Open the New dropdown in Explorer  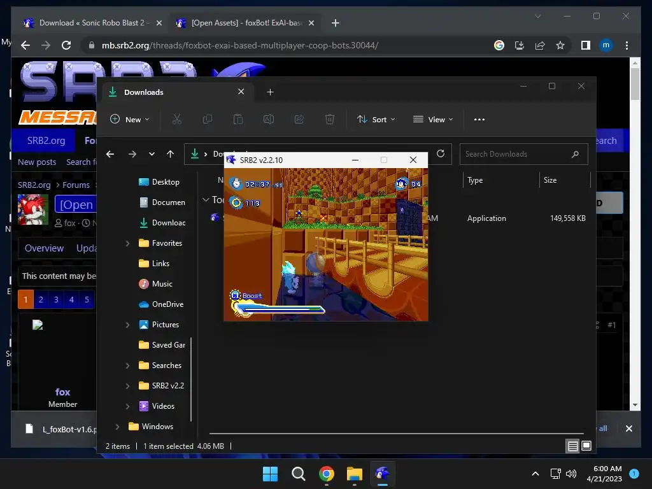coord(130,119)
